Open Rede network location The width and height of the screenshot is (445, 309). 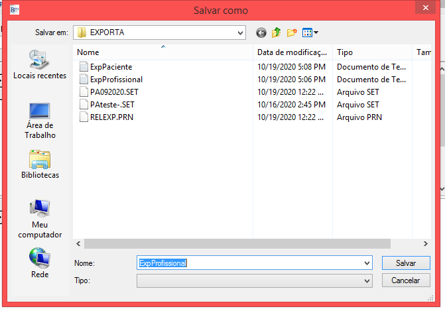click(x=40, y=263)
